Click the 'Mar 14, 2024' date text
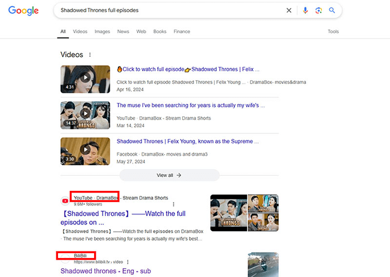This screenshot has width=390, height=277. 130,126
